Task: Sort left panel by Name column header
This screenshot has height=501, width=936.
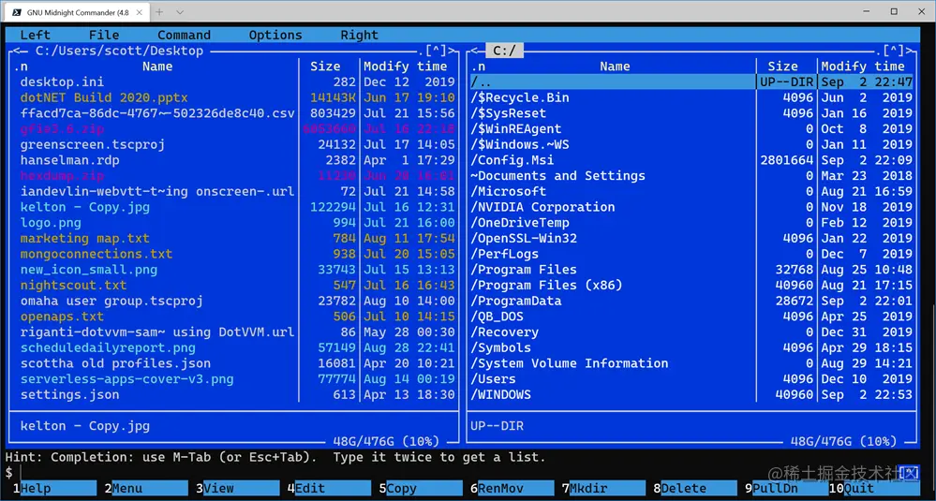Action: click(157, 66)
